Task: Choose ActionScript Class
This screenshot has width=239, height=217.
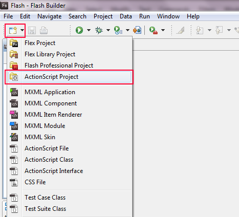Action: click(70, 160)
